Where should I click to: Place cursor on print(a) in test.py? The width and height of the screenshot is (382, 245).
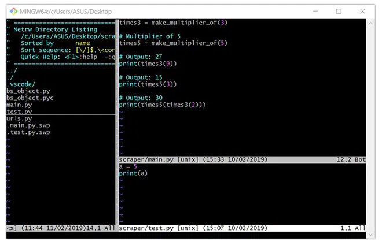[133, 173]
